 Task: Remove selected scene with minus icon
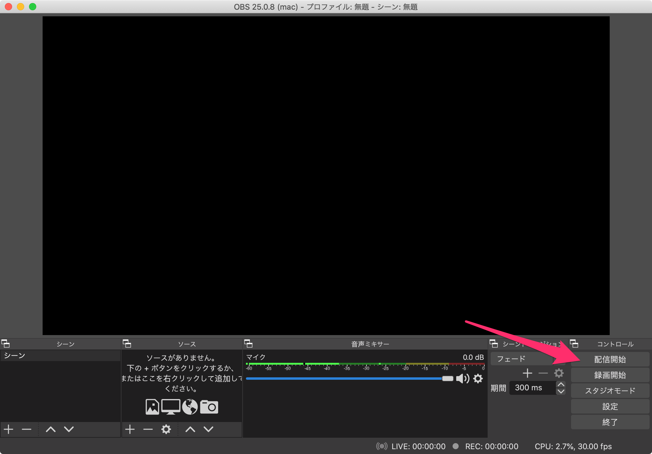(x=27, y=429)
